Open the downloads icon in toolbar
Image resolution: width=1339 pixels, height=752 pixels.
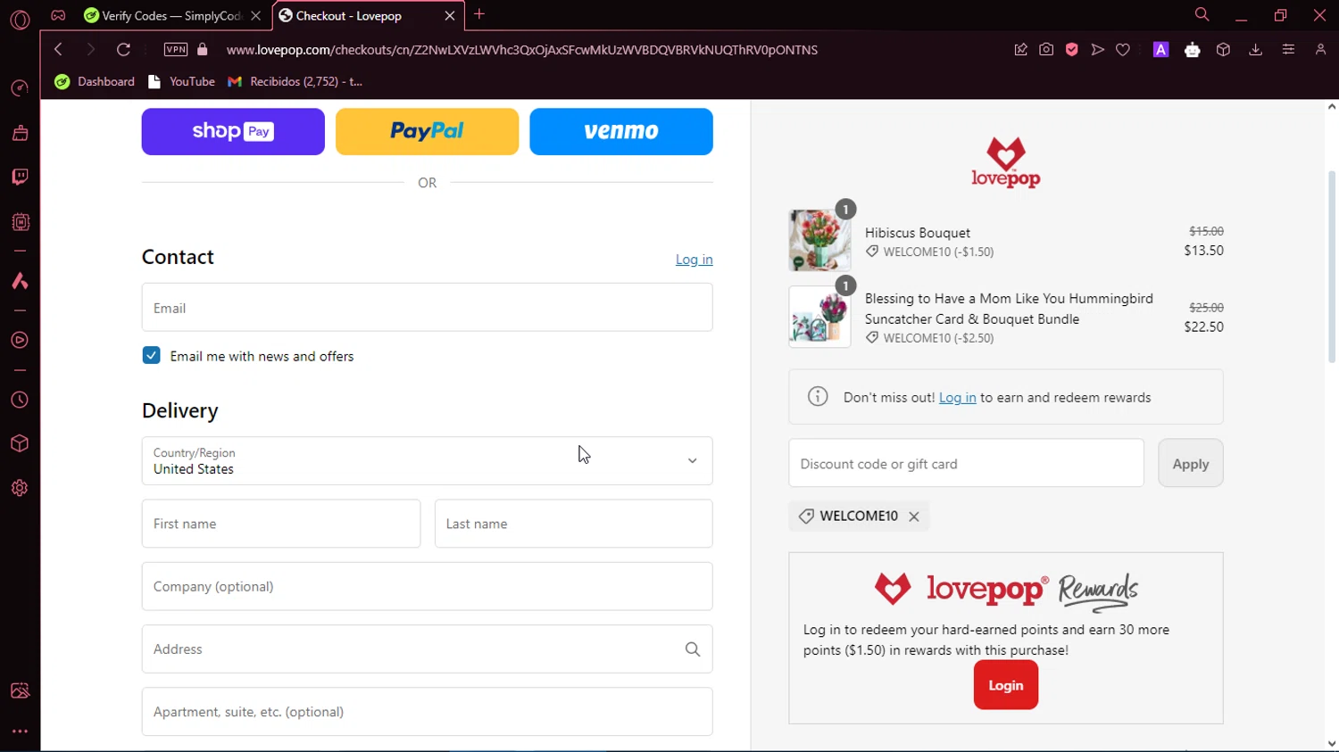1256,50
